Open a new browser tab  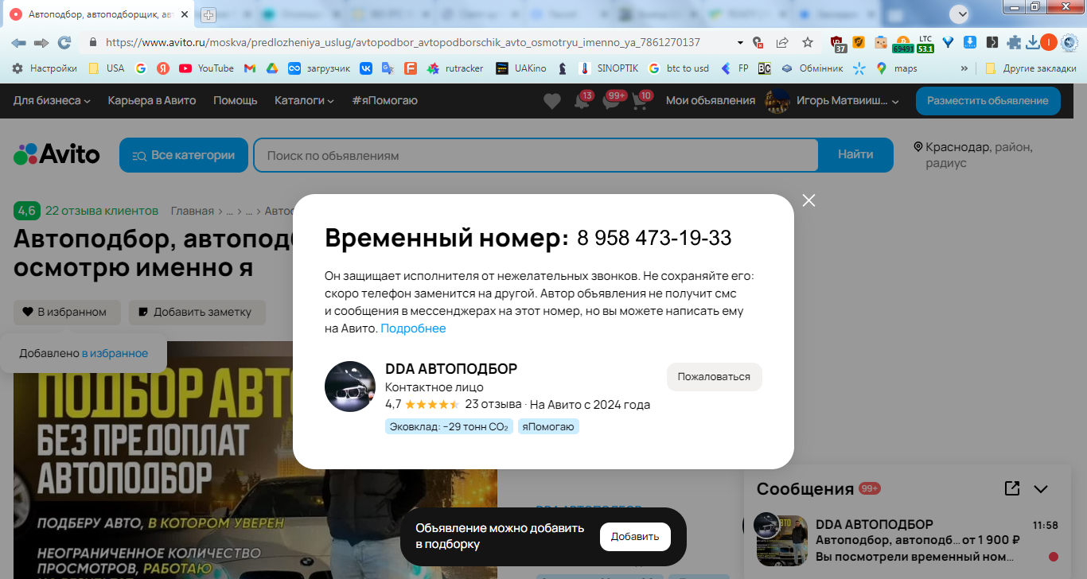click(208, 14)
